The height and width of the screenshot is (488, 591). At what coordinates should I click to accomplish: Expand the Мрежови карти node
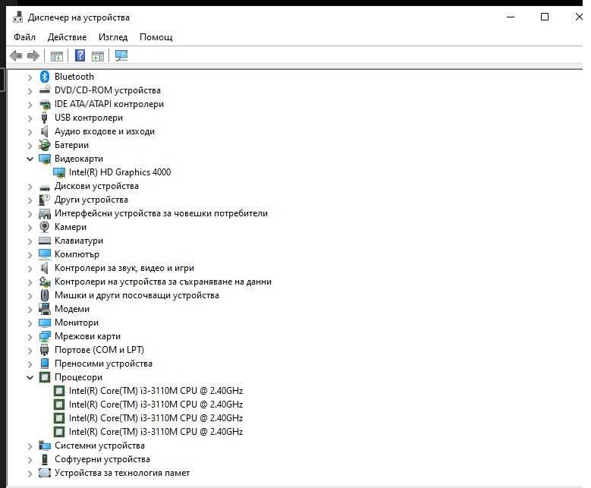(30, 337)
